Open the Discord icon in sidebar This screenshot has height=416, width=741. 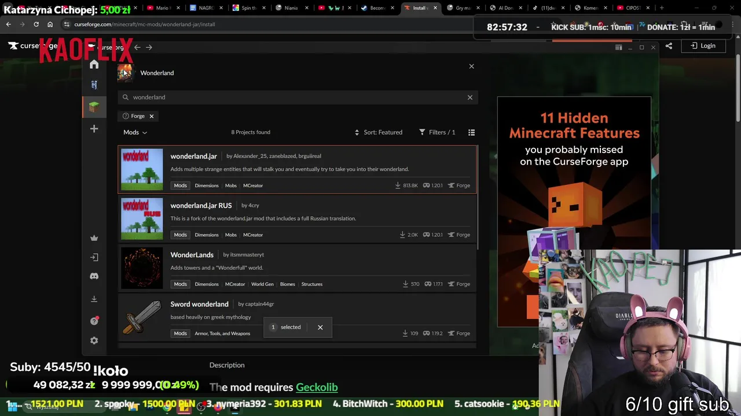[94, 276]
